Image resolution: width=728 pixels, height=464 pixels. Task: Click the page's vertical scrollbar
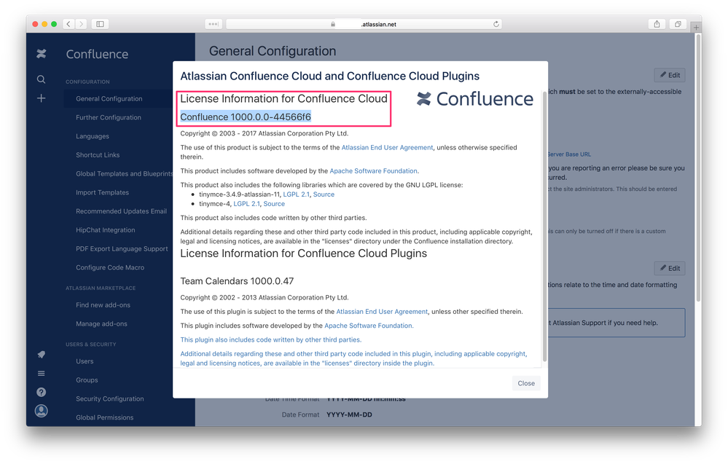[x=697, y=168]
